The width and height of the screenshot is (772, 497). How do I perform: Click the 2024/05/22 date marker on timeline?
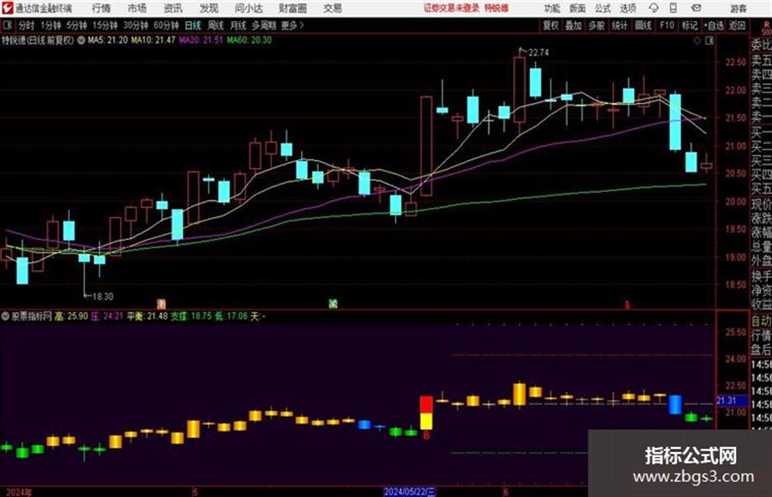coord(409,491)
